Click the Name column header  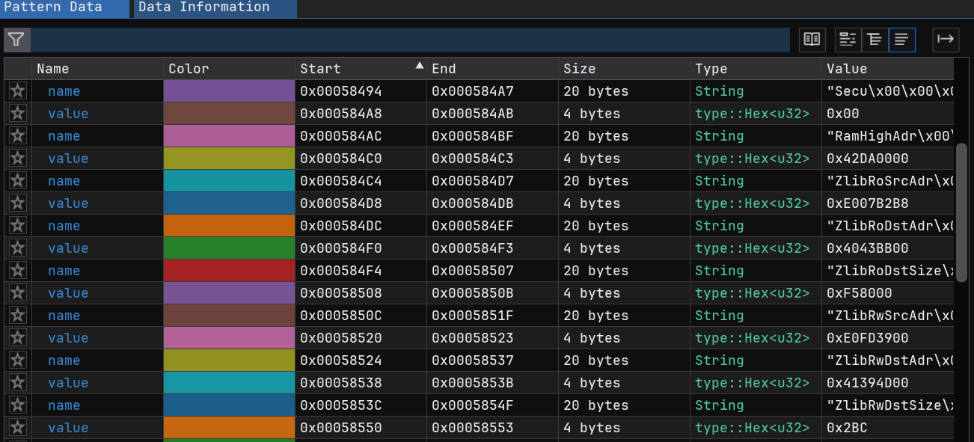pos(52,69)
